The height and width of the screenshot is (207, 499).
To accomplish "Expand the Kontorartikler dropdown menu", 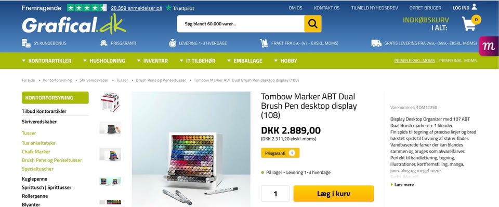I will (x=46, y=61).
